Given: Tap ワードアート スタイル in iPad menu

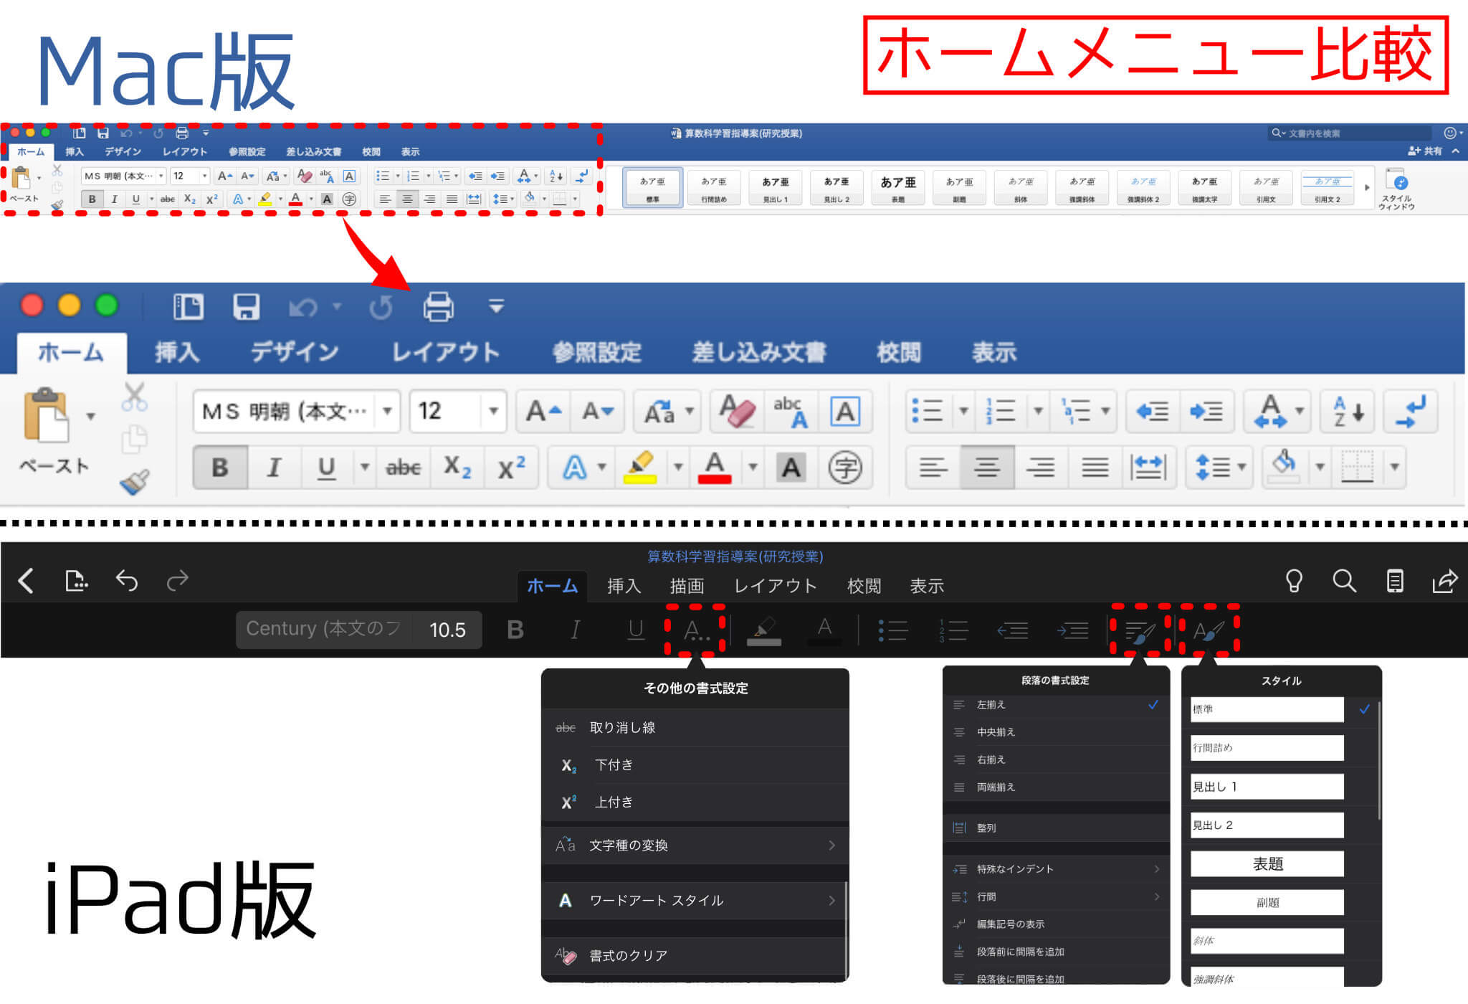Looking at the screenshot, I should [x=695, y=901].
